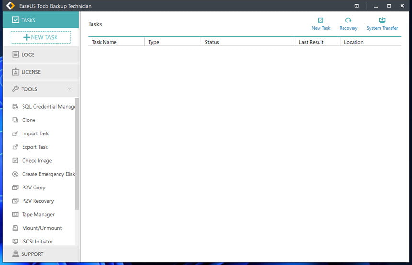Click the SUPPORT person icon
Viewport: 412px width, 265px height.
15,254
